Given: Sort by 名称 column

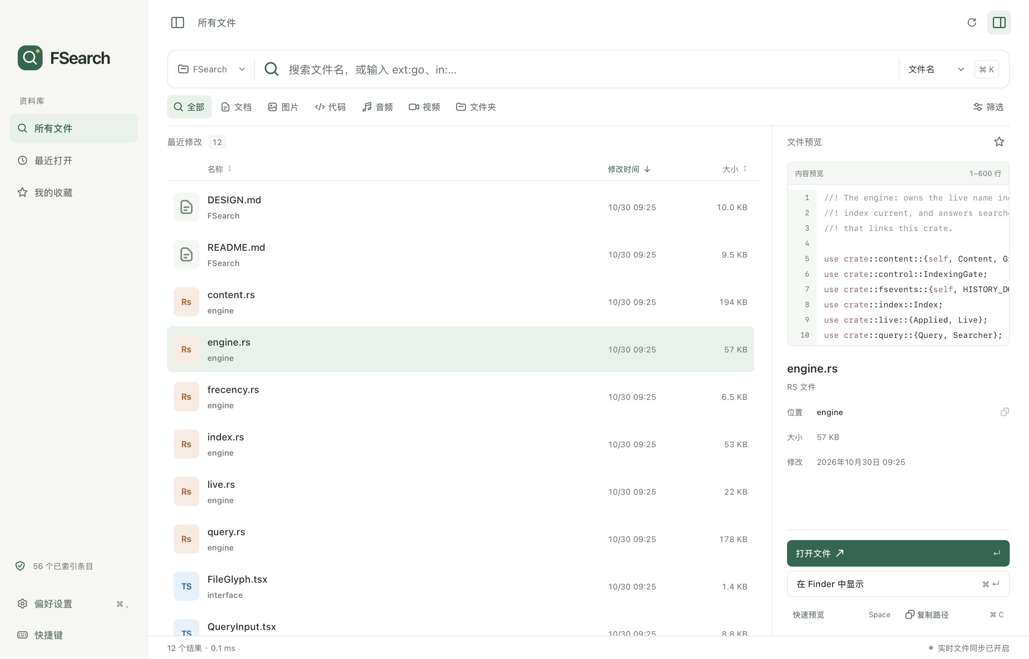Looking at the screenshot, I should (219, 169).
